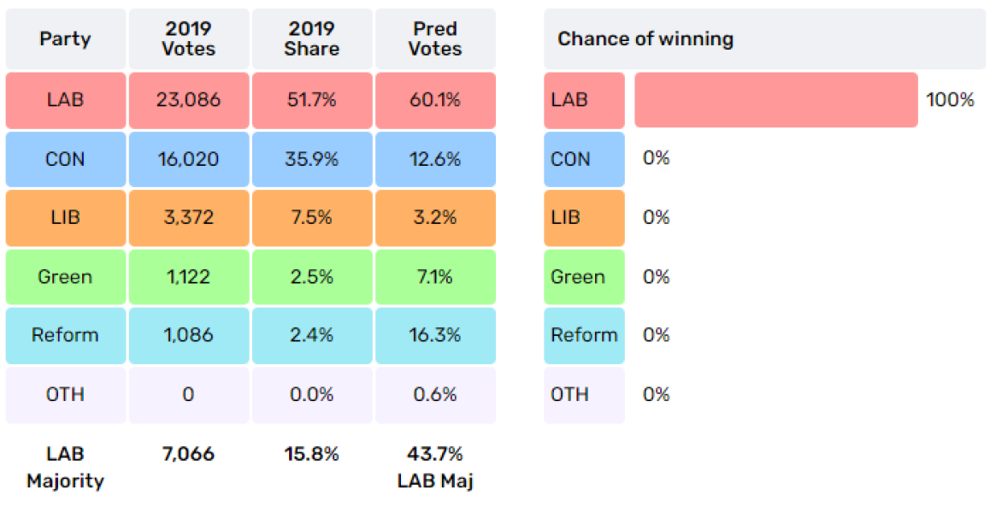996x513 pixels.
Task: Select the CON party cell
Action: click(66, 159)
